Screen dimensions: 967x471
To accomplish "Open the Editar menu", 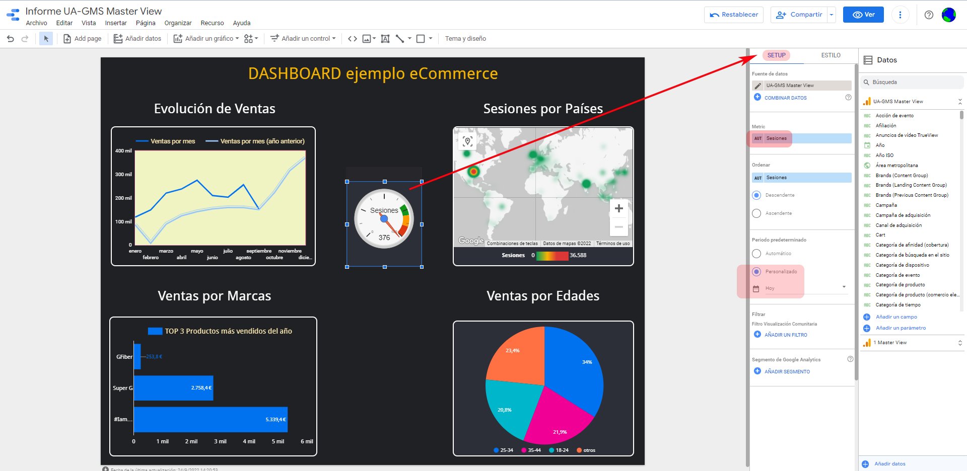I will (x=64, y=23).
